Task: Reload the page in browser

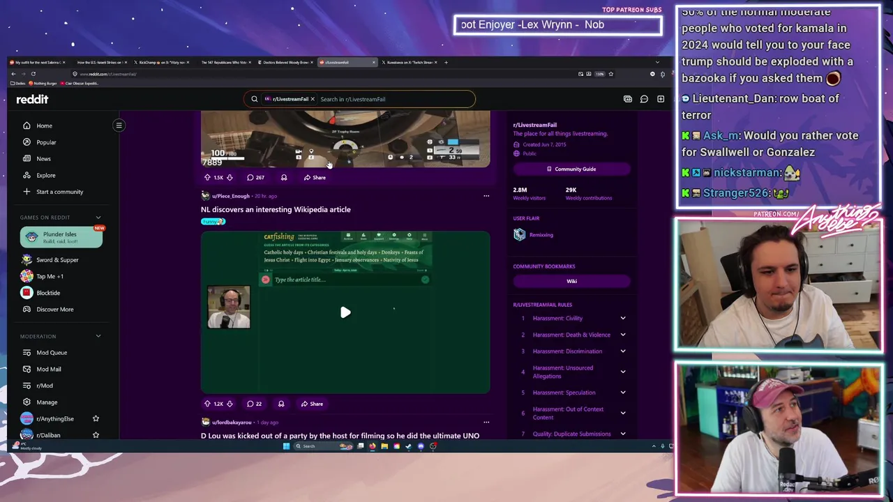Action: pos(33,74)
